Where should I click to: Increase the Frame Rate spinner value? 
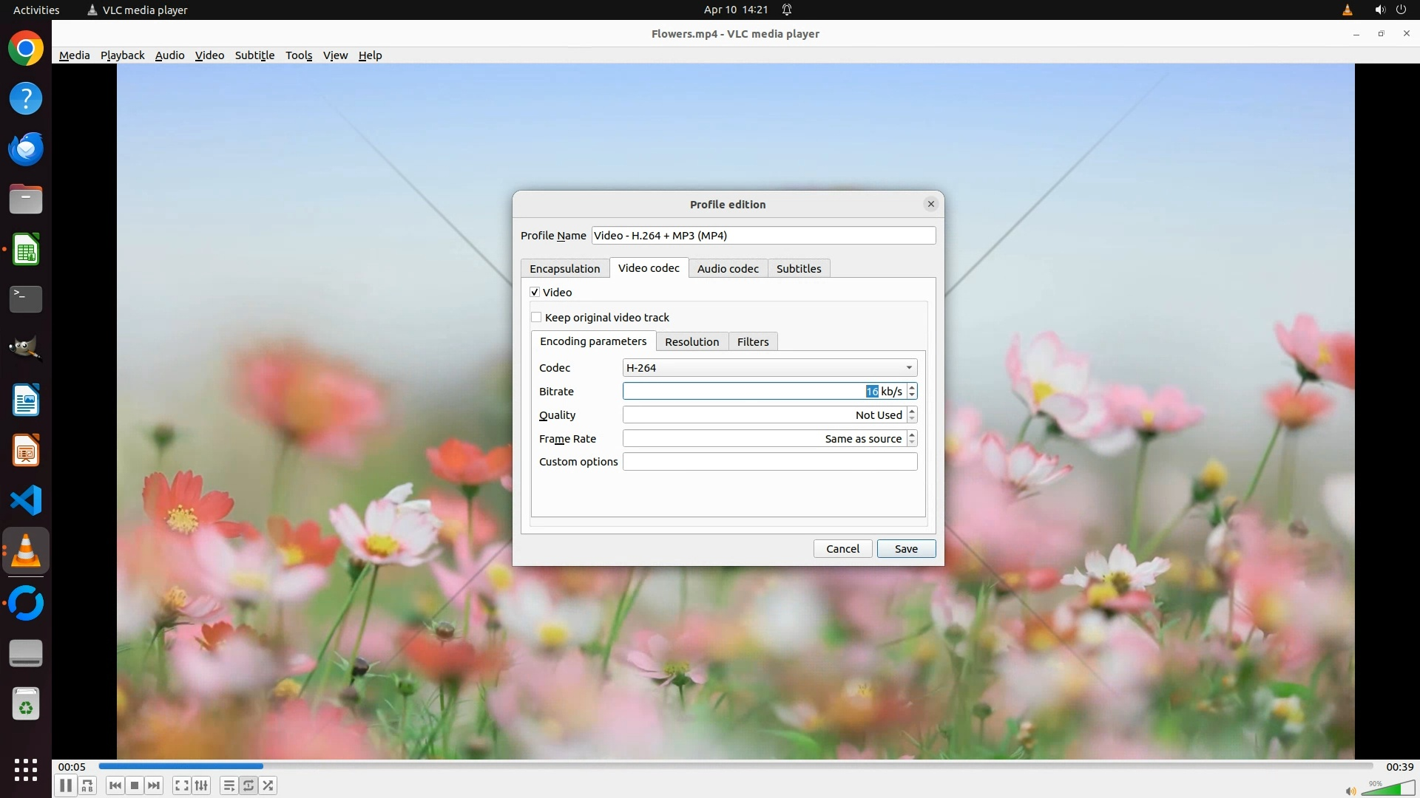[x=912, y=434]
